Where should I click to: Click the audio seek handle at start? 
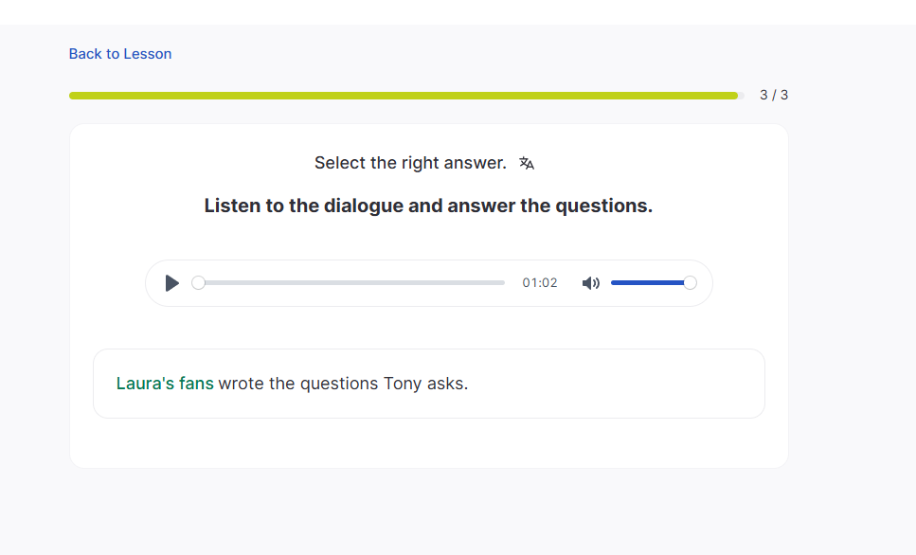(x=198, y=283)
